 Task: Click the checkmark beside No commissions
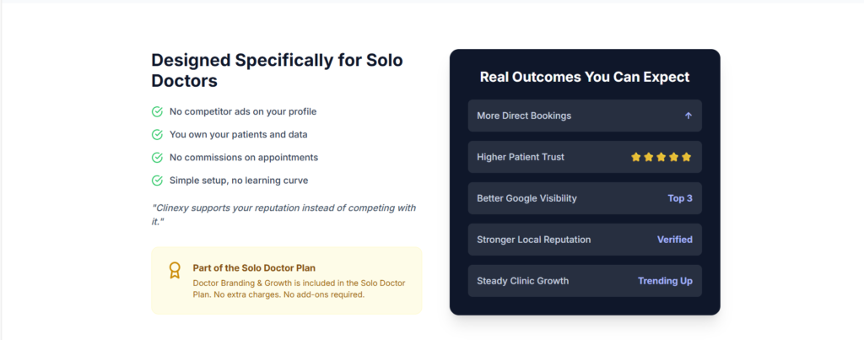tap(157, 157)
